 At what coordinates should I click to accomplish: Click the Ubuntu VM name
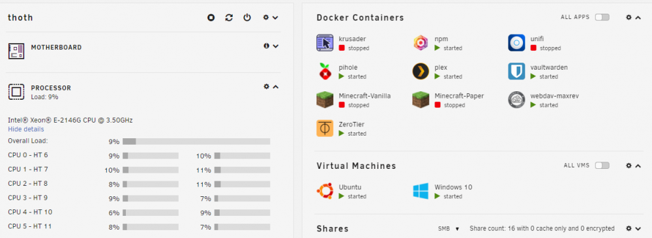click(x=350, y=187)
